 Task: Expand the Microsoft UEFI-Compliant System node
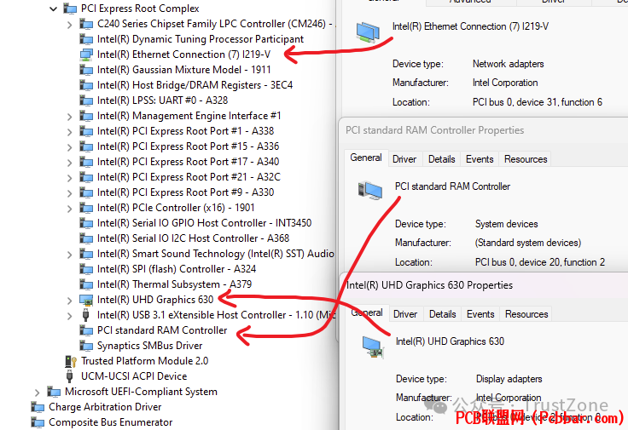click(37, 393)
